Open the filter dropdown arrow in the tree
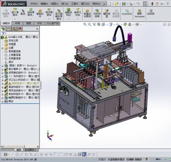Screen dimensions: 171x162 pos(6,33)
